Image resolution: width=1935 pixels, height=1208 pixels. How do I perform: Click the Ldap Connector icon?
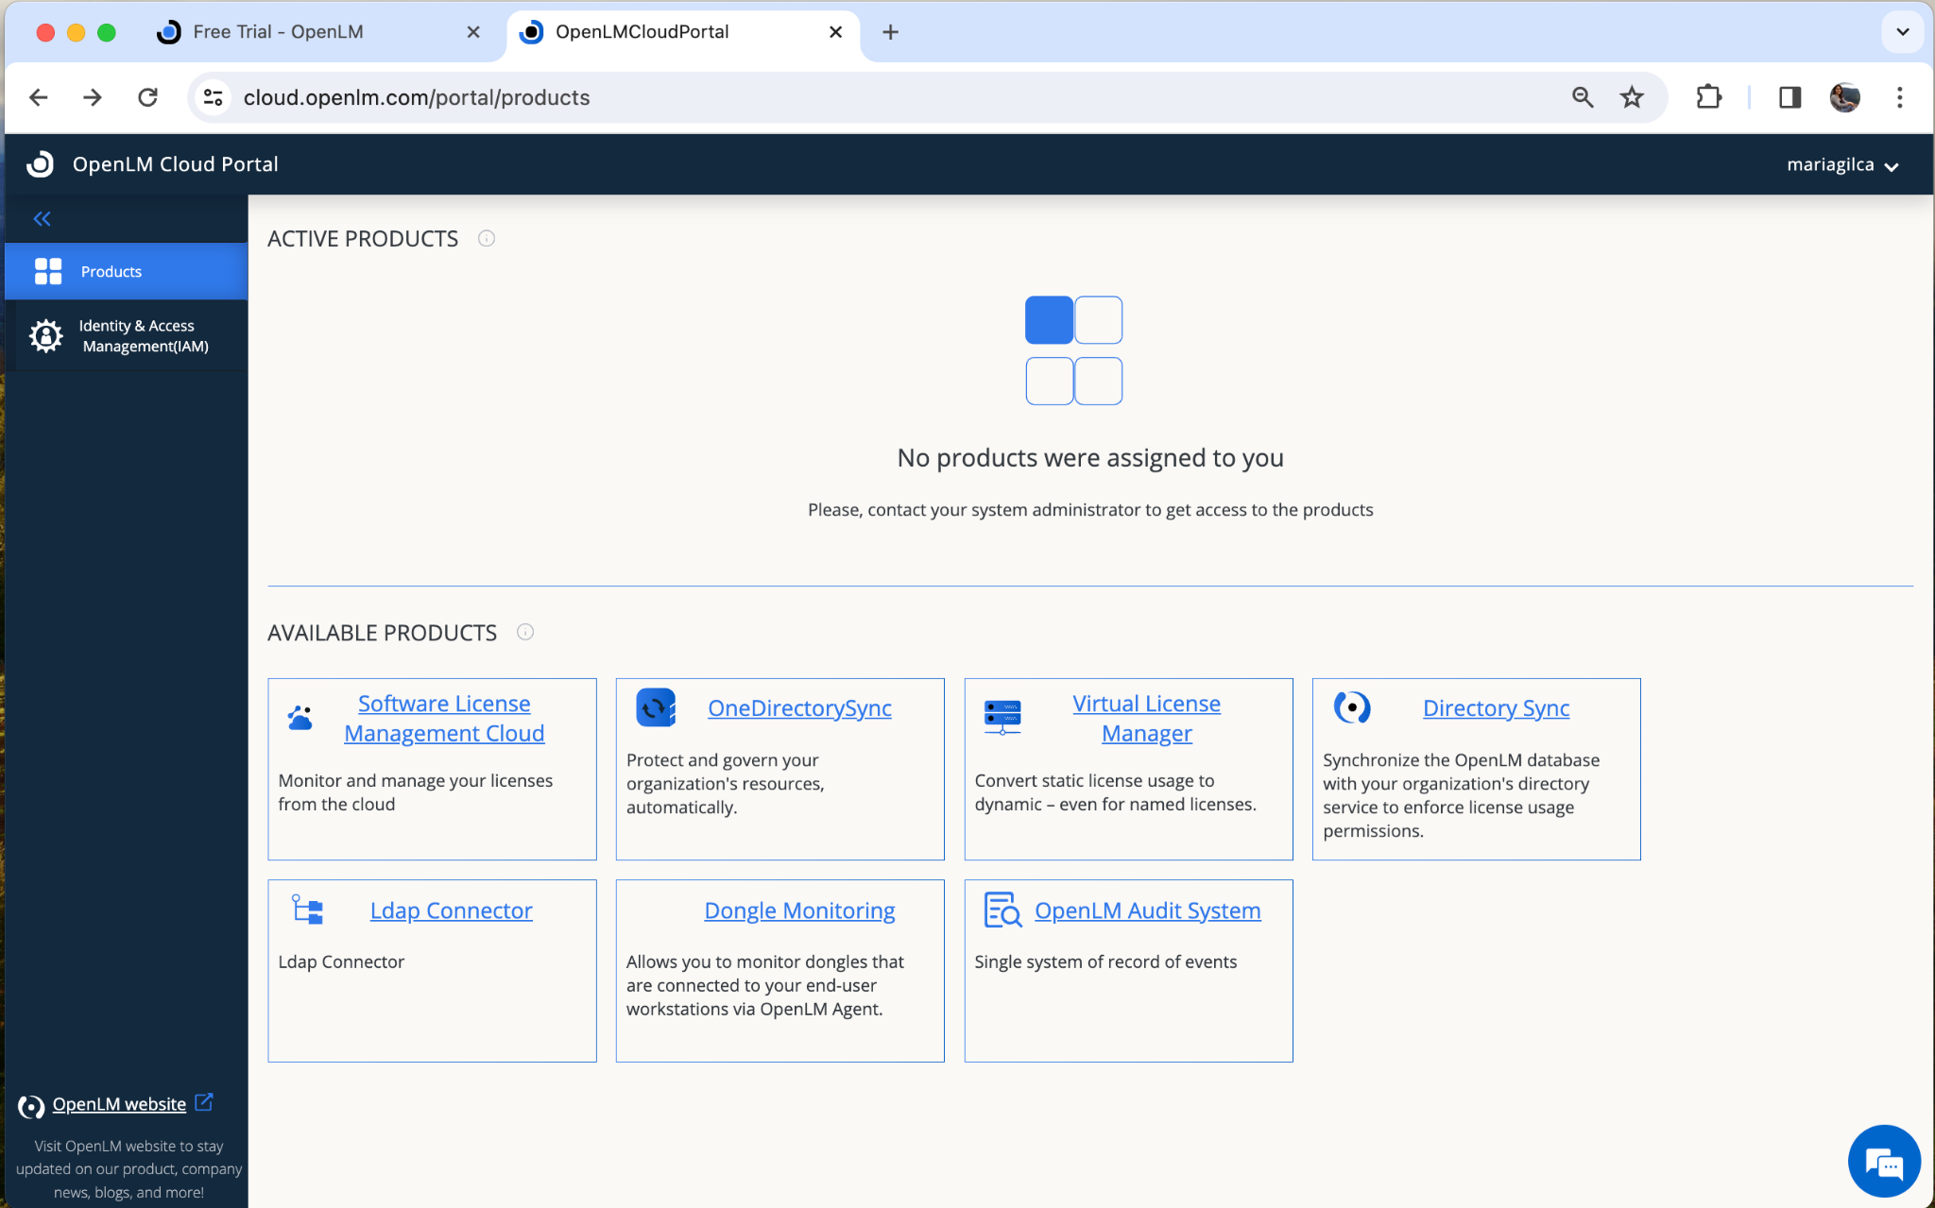pyautogui.click(x=307, y=910)
